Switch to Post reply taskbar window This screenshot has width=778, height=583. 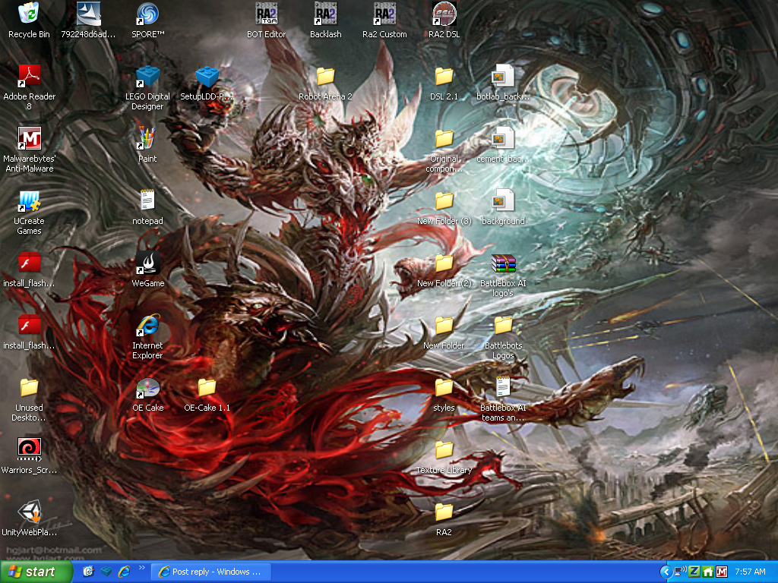(x=209, y=572)
